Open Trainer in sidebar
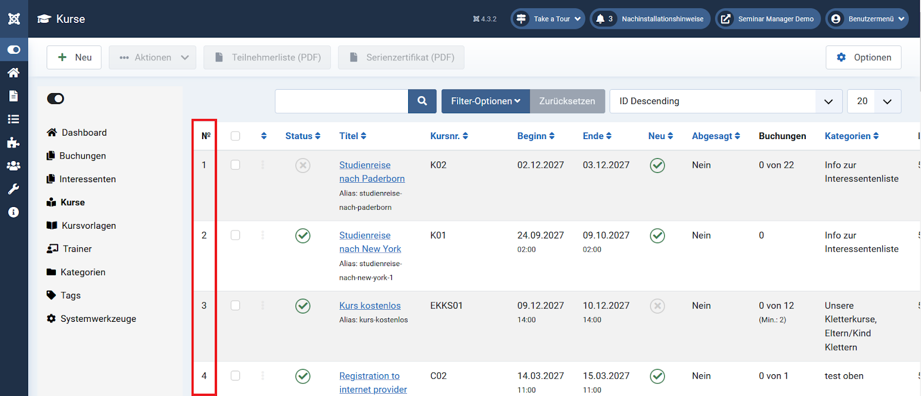 69,249
